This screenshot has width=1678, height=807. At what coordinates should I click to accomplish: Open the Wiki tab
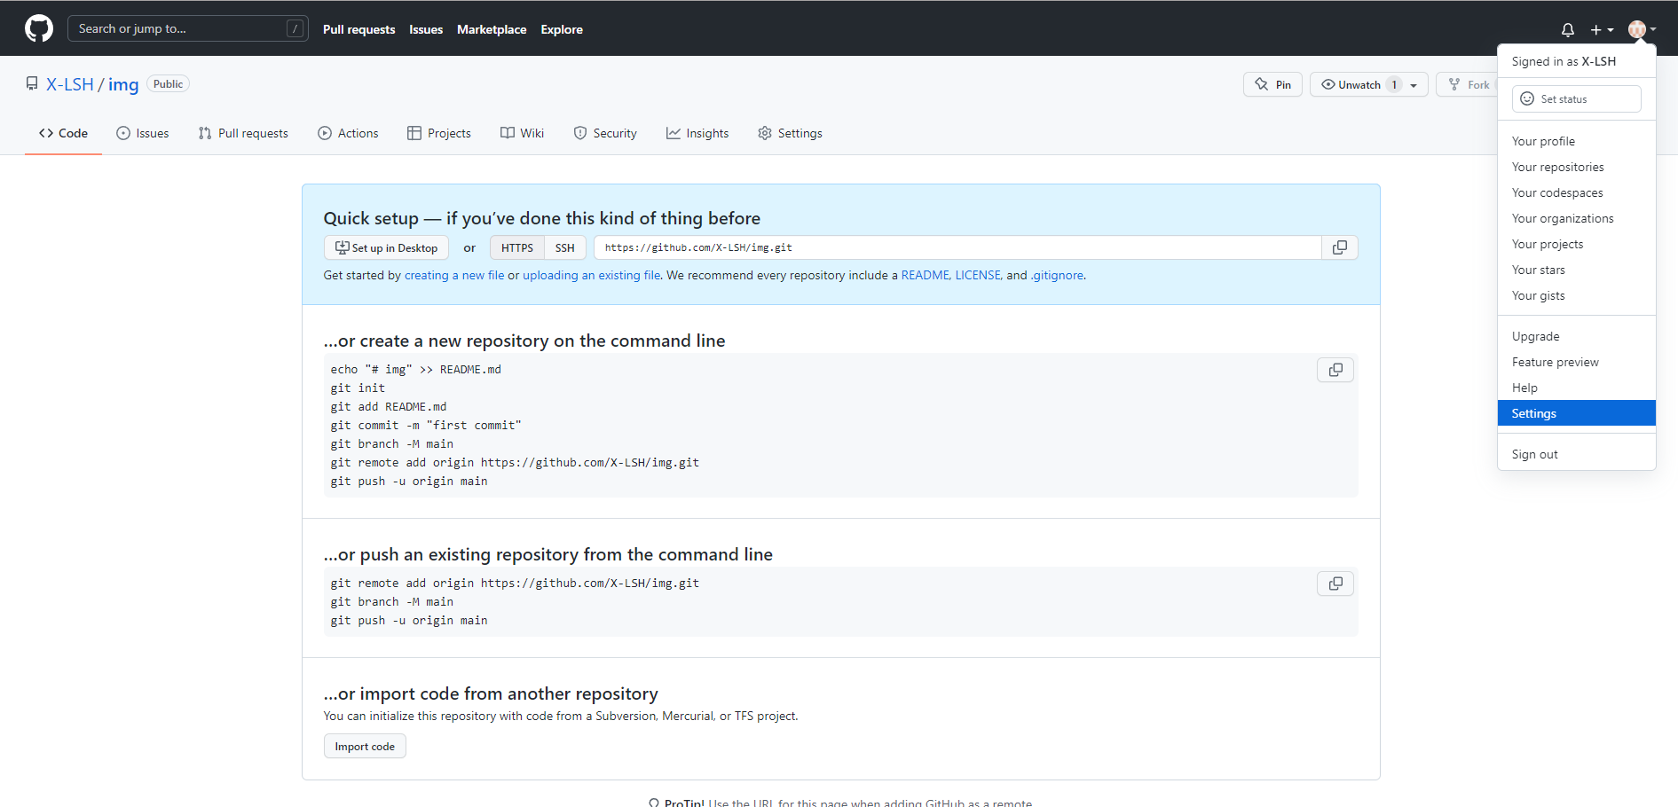point(522,133)
